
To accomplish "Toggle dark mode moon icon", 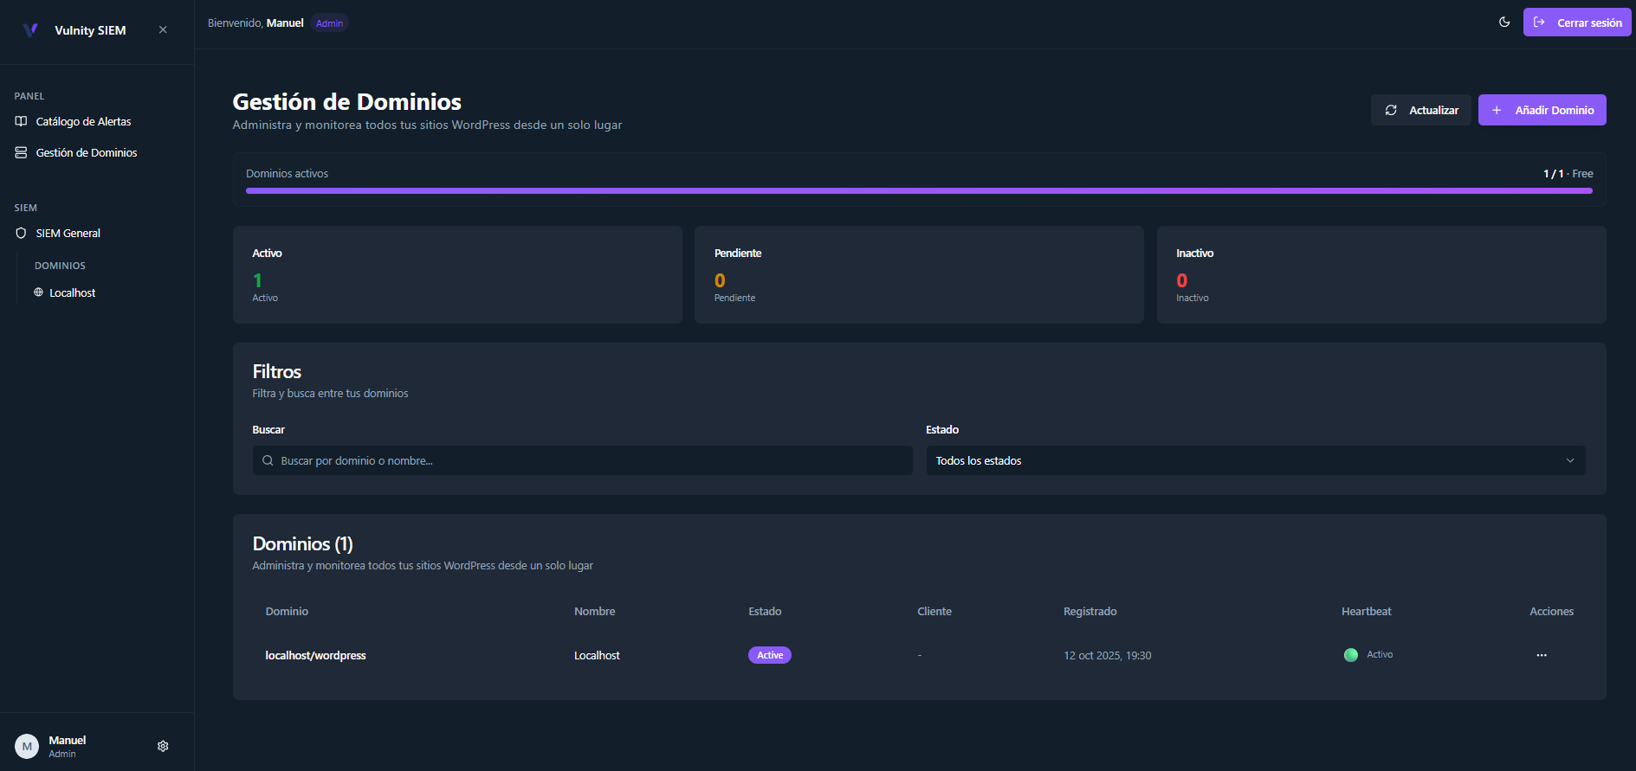I will [1504, 22].
